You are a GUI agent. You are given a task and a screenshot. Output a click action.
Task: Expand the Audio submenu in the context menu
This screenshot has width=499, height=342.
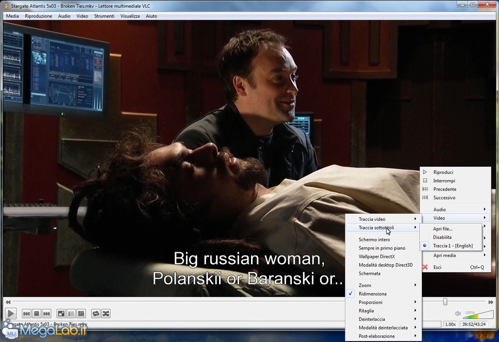click(x=456, y=209)
